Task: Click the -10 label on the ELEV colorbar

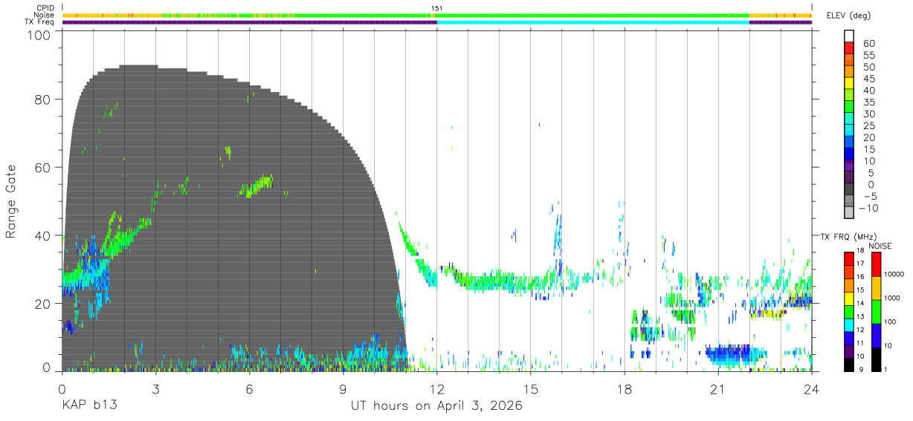Action: [867, 208]
